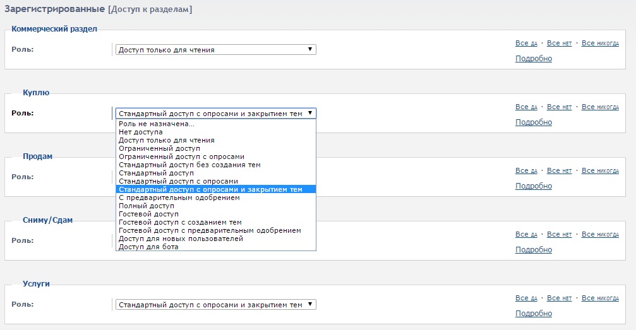636x330 pixels.
Task: Open 'Подробно' link in Услуги section
Action: [533, 314]
